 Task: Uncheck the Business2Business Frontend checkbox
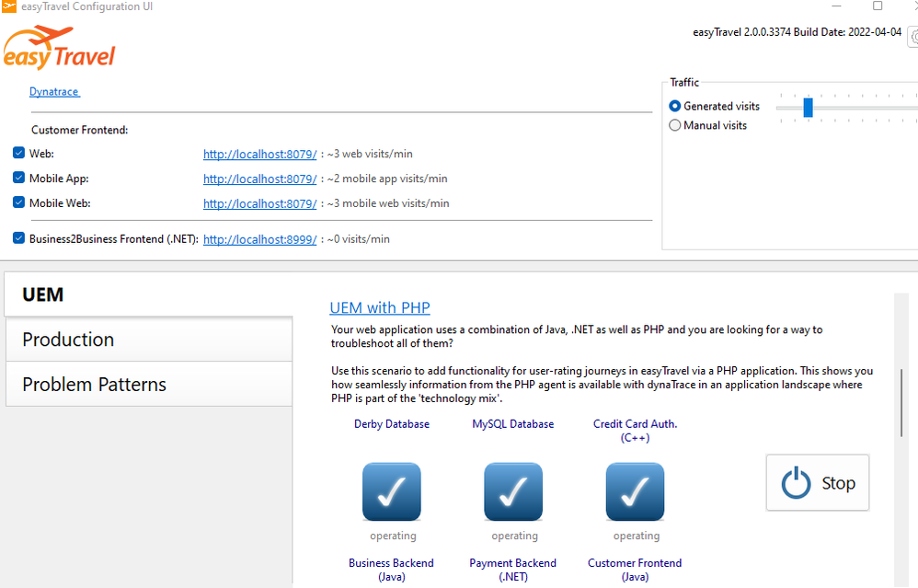coord(19,238)
